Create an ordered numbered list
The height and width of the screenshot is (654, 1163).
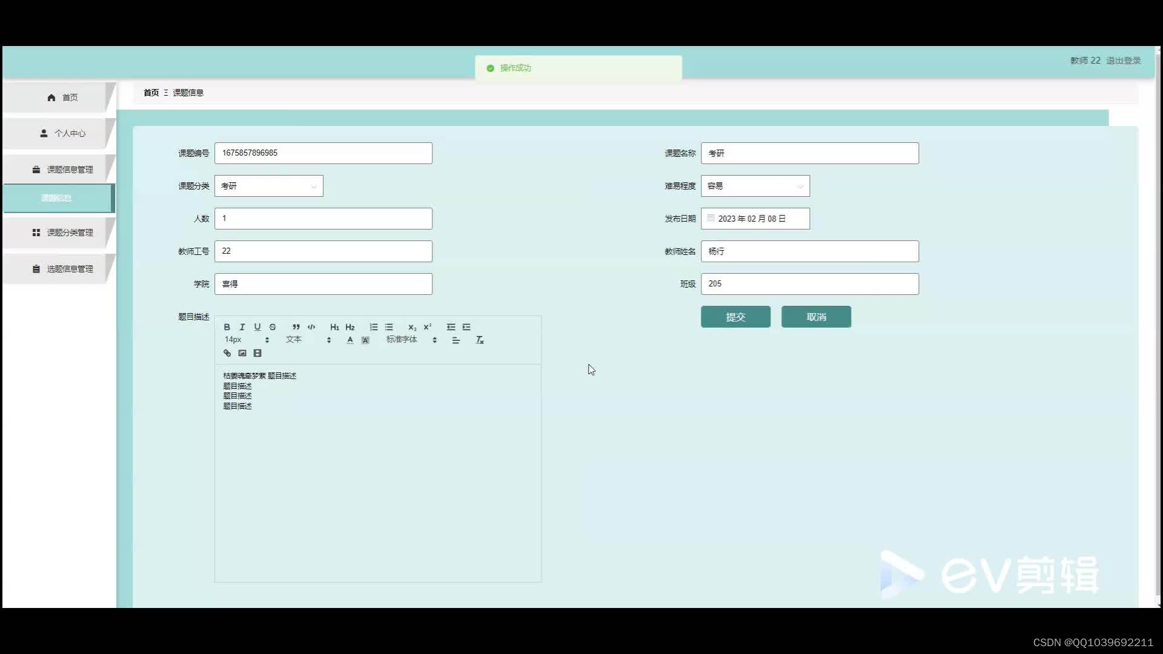(374, 327)
